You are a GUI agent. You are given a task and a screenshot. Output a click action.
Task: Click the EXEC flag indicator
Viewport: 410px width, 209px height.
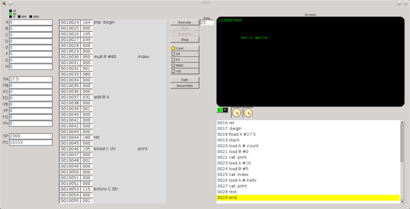[x=31, y=17]
